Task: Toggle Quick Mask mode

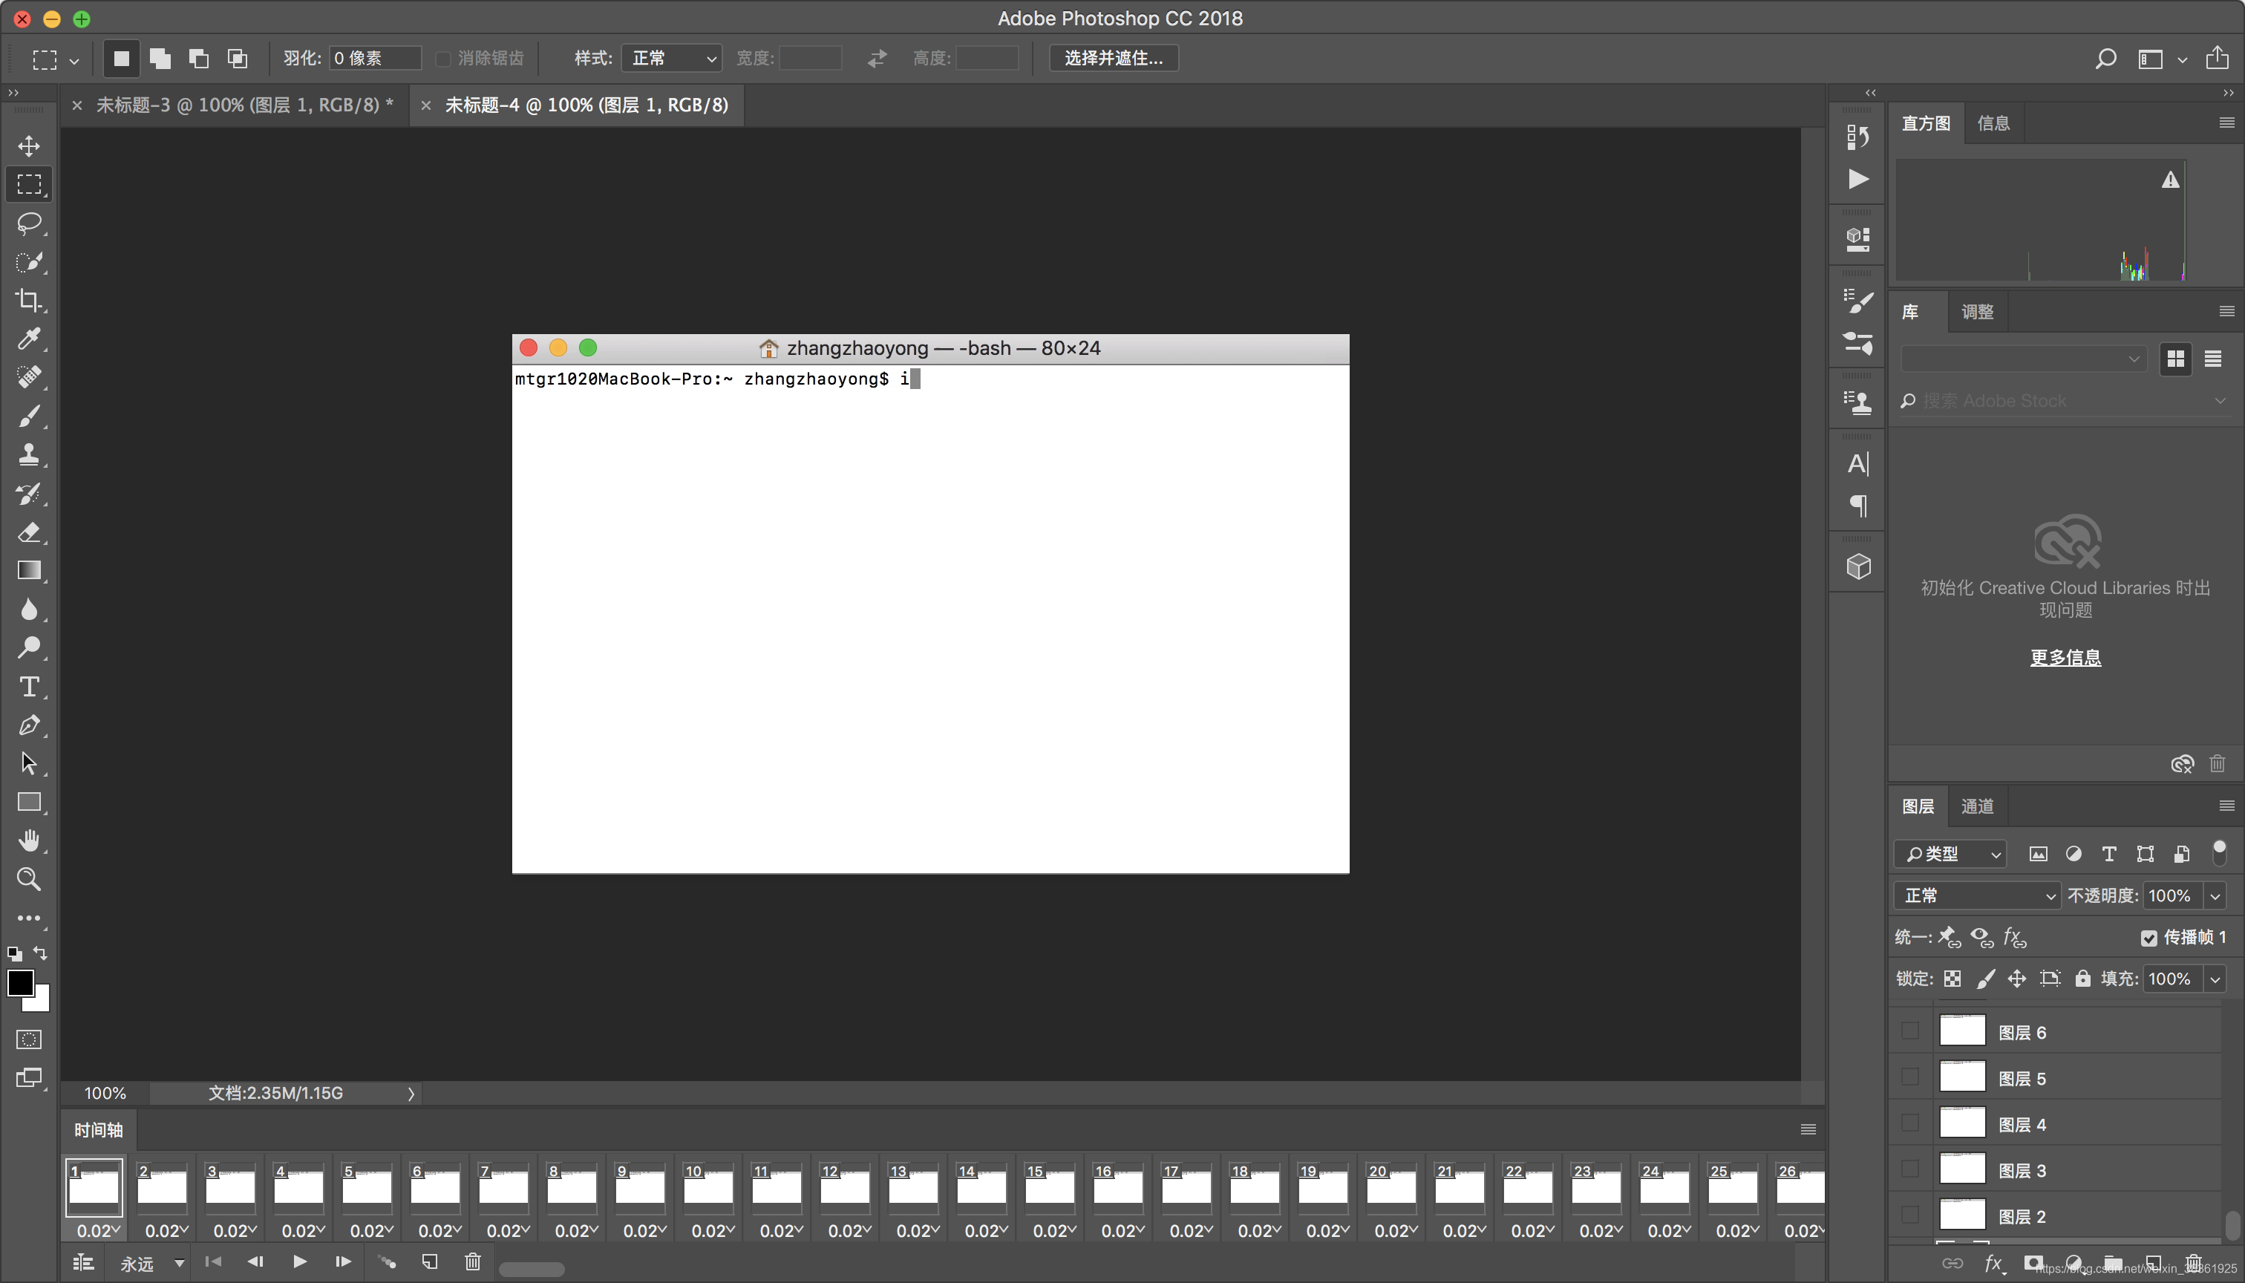Action: click(x=29, y=1039)
